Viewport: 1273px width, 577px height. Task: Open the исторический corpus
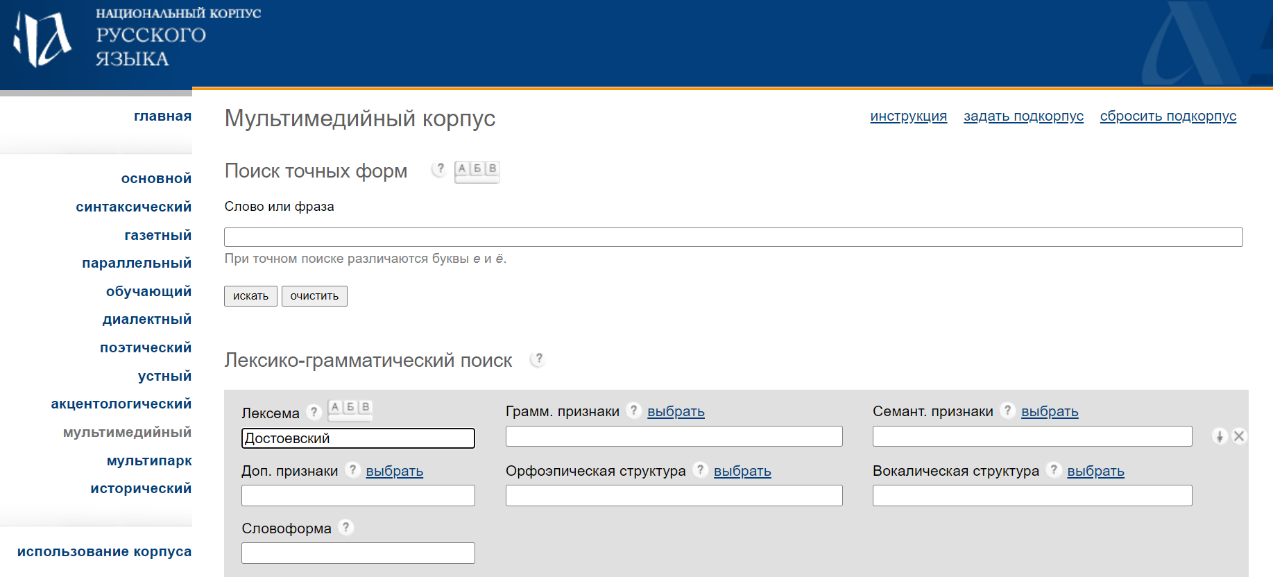pyautogui.click(x=141, y=488)
